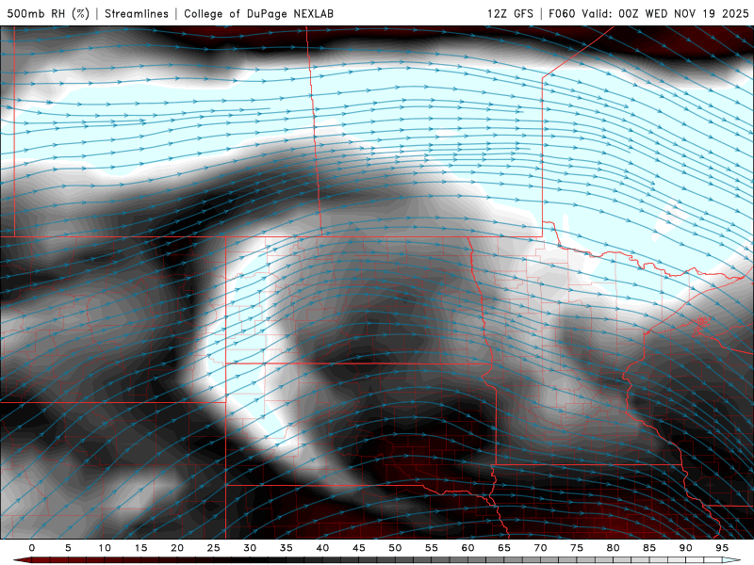Click the "Valid: 00Z WED NOV 19 2025" text

pos(665,13)
